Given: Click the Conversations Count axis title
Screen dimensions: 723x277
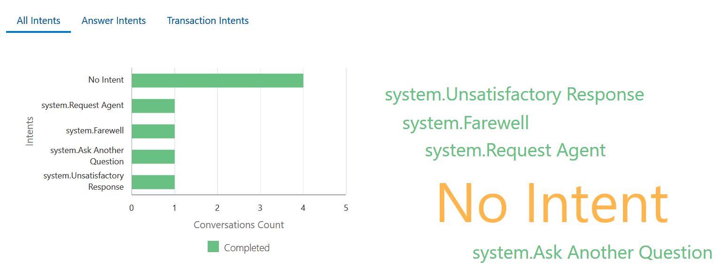Looking at the screenshot, I should pyautogui.click(x=239, y=225).
